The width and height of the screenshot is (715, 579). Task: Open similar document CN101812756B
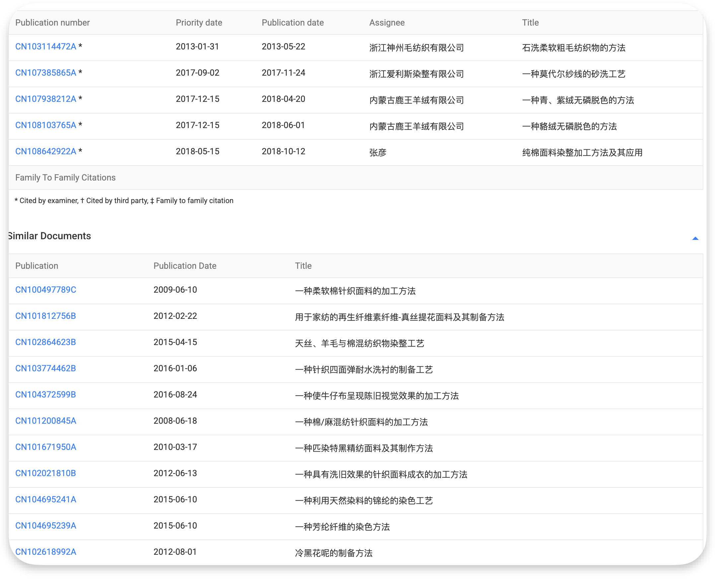pos(46,316)
